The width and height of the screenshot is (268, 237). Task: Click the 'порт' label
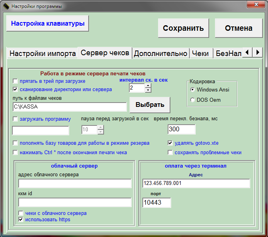[156, 194]
